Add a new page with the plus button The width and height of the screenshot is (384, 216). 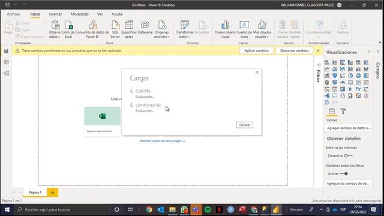point(52,193)
